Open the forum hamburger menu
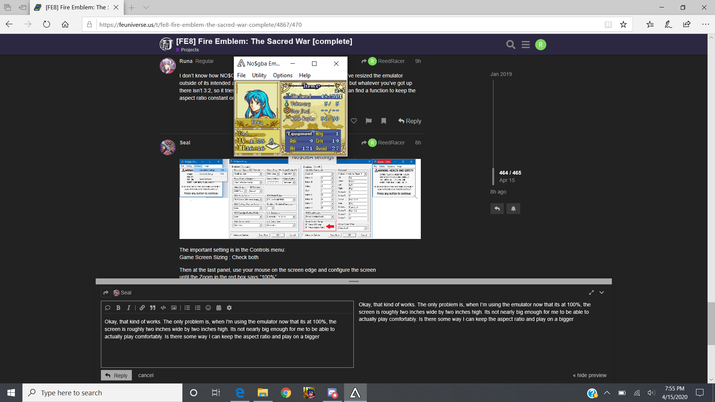Screen dimensions: 715x402 pos(525,45)
